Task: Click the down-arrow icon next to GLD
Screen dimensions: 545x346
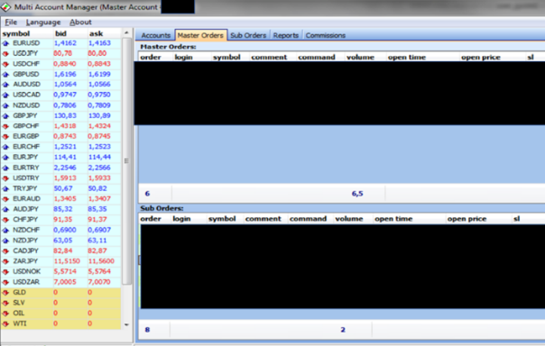Action: [5, 293]
